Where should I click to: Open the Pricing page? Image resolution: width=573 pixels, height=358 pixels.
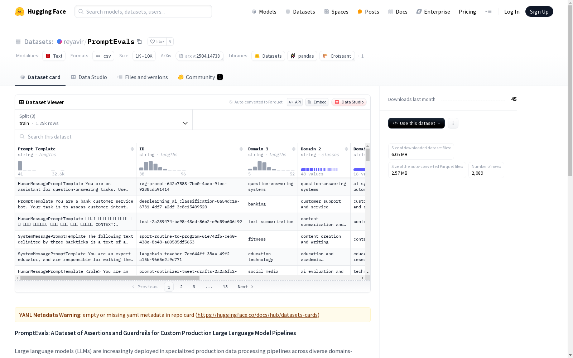coord(467,11)
